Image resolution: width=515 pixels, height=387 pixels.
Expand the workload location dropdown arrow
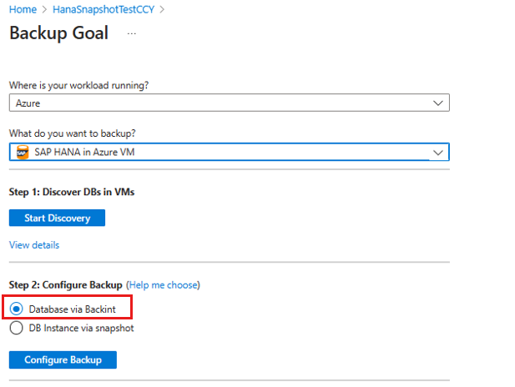click(x=438, y=103)
